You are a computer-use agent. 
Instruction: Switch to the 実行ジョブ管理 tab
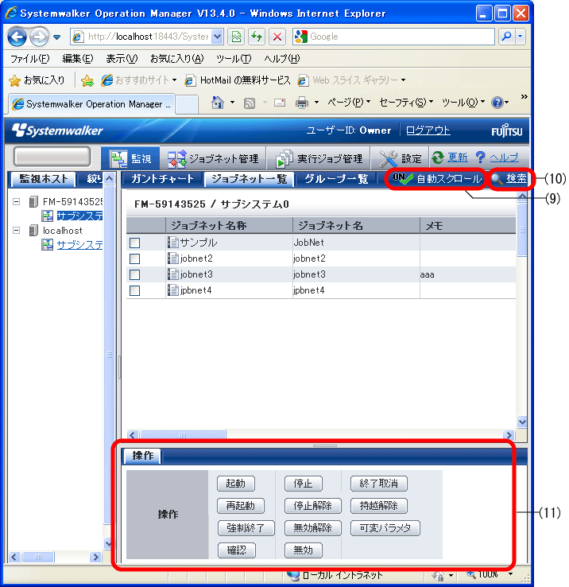click(319, 159)
